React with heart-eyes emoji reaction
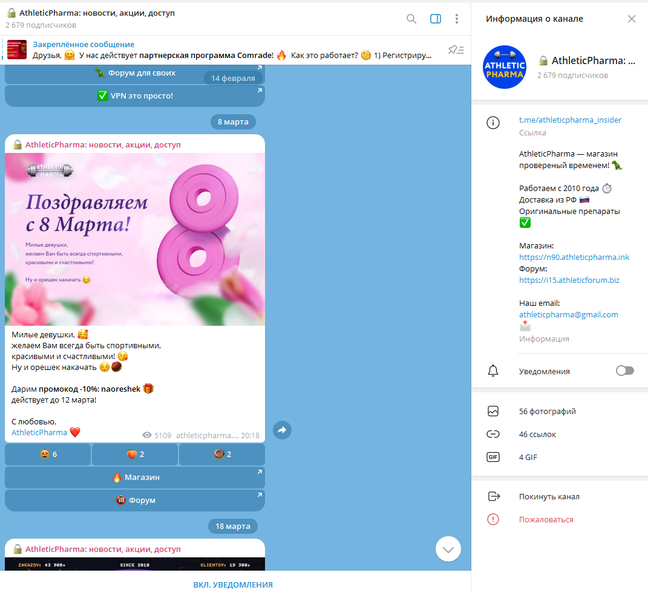The image size is (648, 593). point(48,454)
